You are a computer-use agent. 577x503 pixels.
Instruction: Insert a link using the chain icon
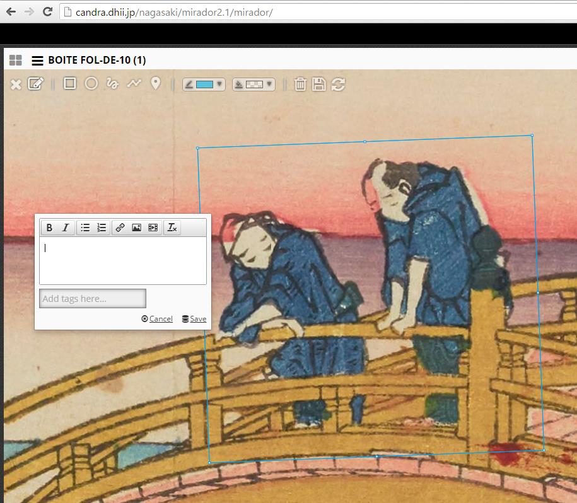click(x=120, y=228)
